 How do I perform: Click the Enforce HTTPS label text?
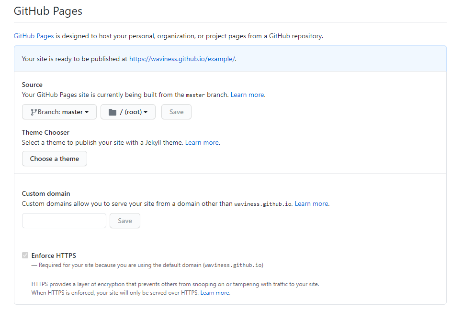click(54, 256)
